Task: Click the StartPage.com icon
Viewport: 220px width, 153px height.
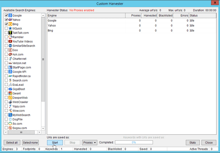Action: pyautogui.click(x=10, y=67)
